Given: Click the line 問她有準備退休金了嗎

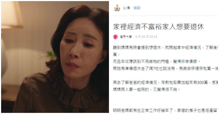Looking at the screenshot, I should (x=165, y=69).
